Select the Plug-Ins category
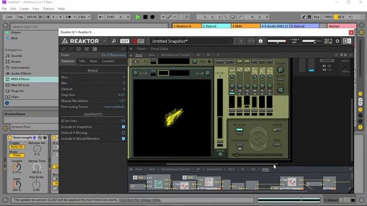This screenshot has width=367, height=206. pos(17,91)
